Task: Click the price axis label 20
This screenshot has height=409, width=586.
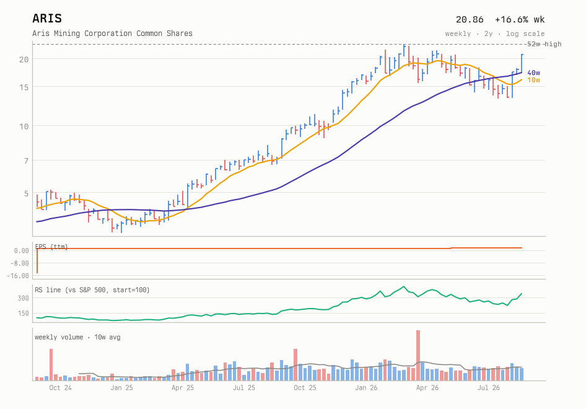Action: (x=24, y=59)
